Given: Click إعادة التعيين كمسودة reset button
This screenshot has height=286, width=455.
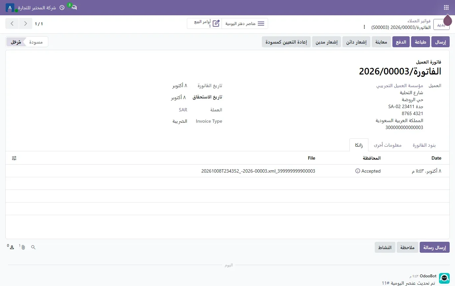Looking at the screenshot, I should pyautogui.click(x=286, y=42).
